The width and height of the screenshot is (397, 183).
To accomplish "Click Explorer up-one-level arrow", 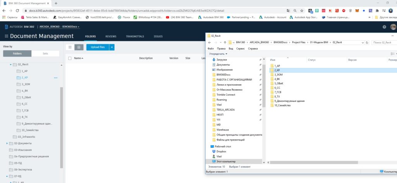I will point(225,42).
